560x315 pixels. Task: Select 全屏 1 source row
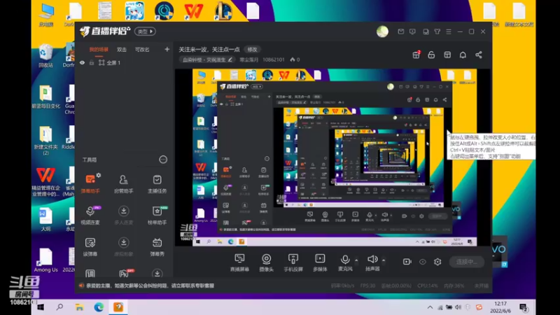(124, 62)
